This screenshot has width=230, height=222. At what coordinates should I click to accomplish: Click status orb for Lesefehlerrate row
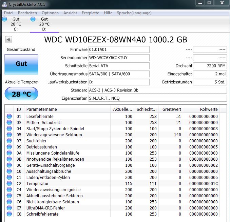[9, 116]
